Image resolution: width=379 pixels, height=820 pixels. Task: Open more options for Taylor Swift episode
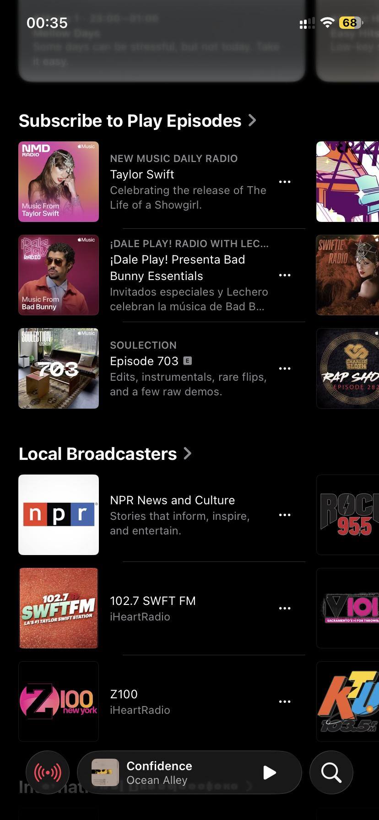coord(285,182)
